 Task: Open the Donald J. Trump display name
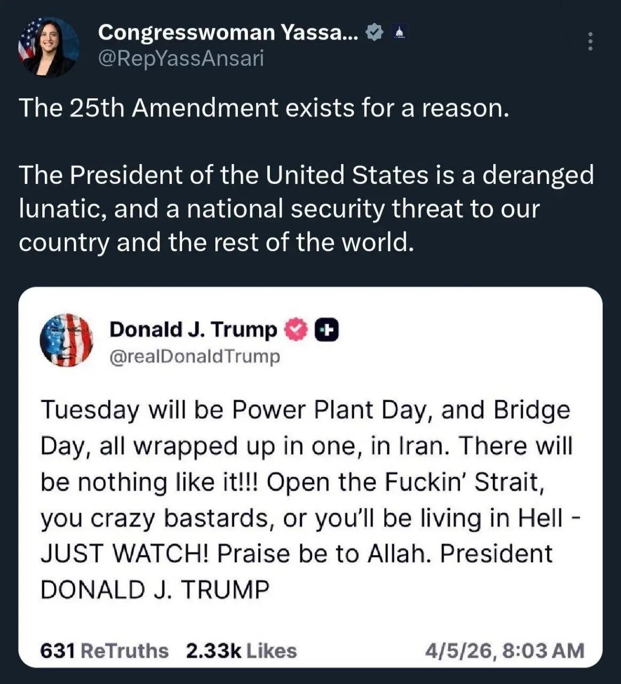point(193,330)
